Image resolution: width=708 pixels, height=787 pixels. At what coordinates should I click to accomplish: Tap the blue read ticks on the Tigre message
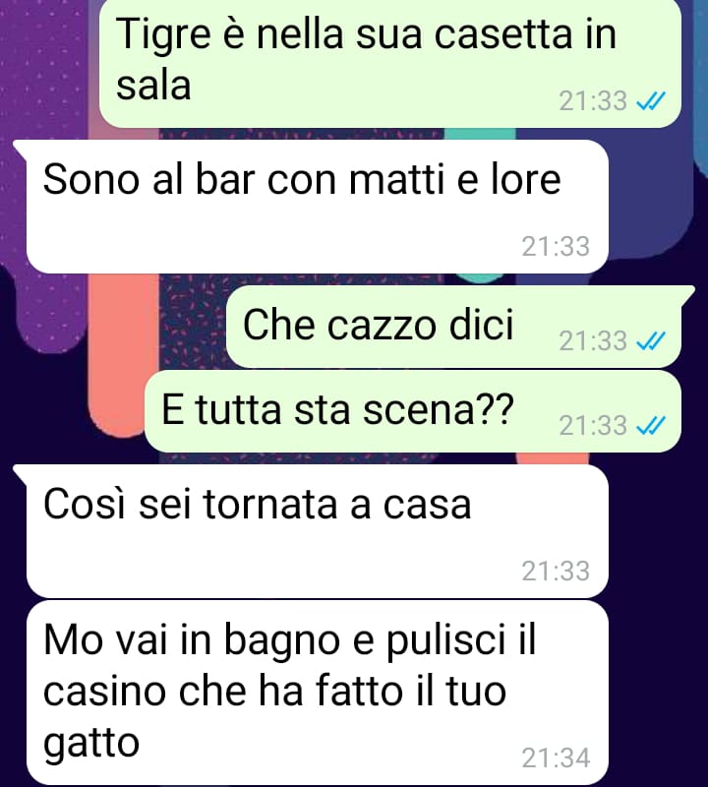pos(650,101)
